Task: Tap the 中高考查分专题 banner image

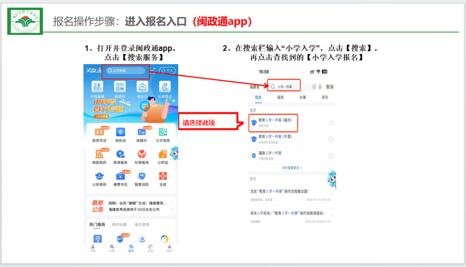Action: tap(131, 109)
